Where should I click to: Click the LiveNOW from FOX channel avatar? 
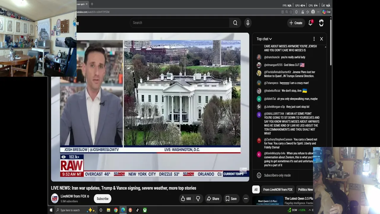[55, 199]
